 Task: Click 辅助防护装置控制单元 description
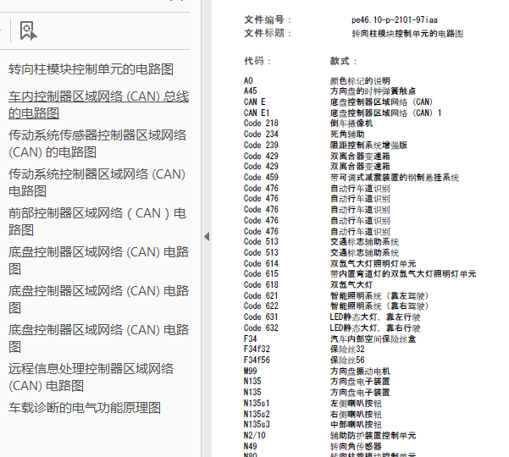tap(373, 435)
